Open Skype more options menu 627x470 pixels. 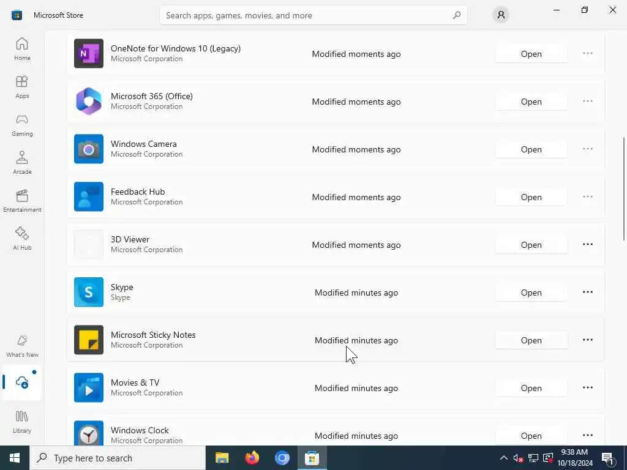pyautogui.click(x=587, y=292)
